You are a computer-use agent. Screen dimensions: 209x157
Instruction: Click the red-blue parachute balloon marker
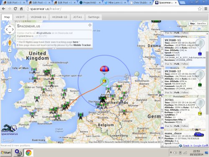104,70
